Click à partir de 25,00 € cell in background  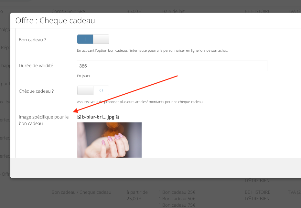tap(137, 195)
